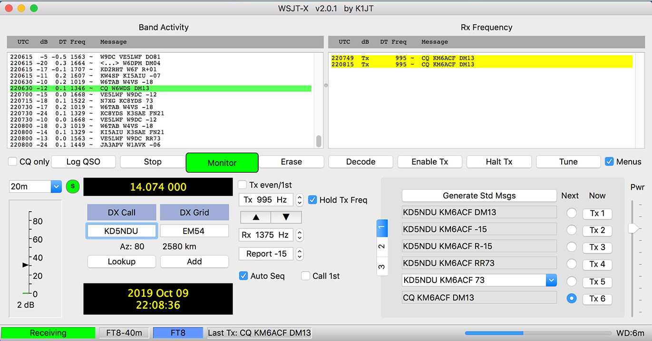This screenshot has width=652, height=341.
Task: Click the Log QSO button
Action: [x=84, y=162]
